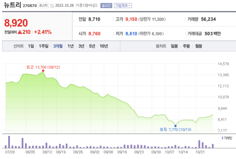Click the 14,579 price axis label
This screenshot has height=159, width=236.
(x=223, y=64)
